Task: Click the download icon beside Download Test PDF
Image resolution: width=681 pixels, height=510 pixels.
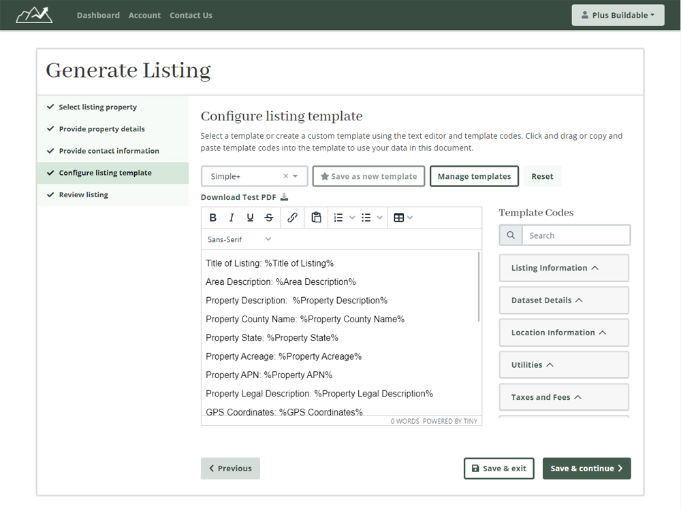Action: coord(284,197)
